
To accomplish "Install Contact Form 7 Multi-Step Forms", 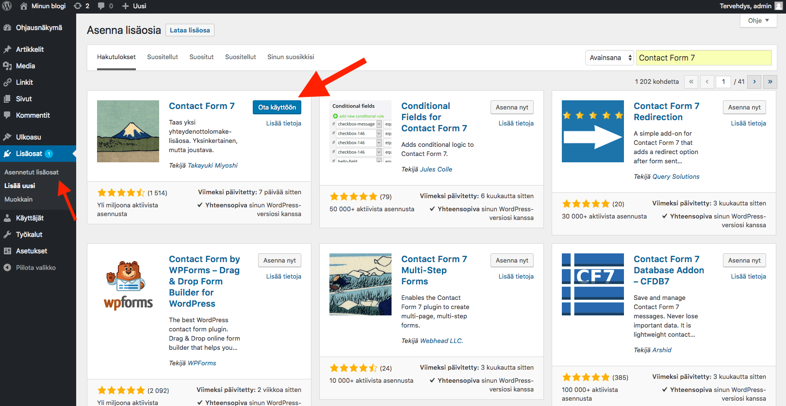I will point(512,260).
